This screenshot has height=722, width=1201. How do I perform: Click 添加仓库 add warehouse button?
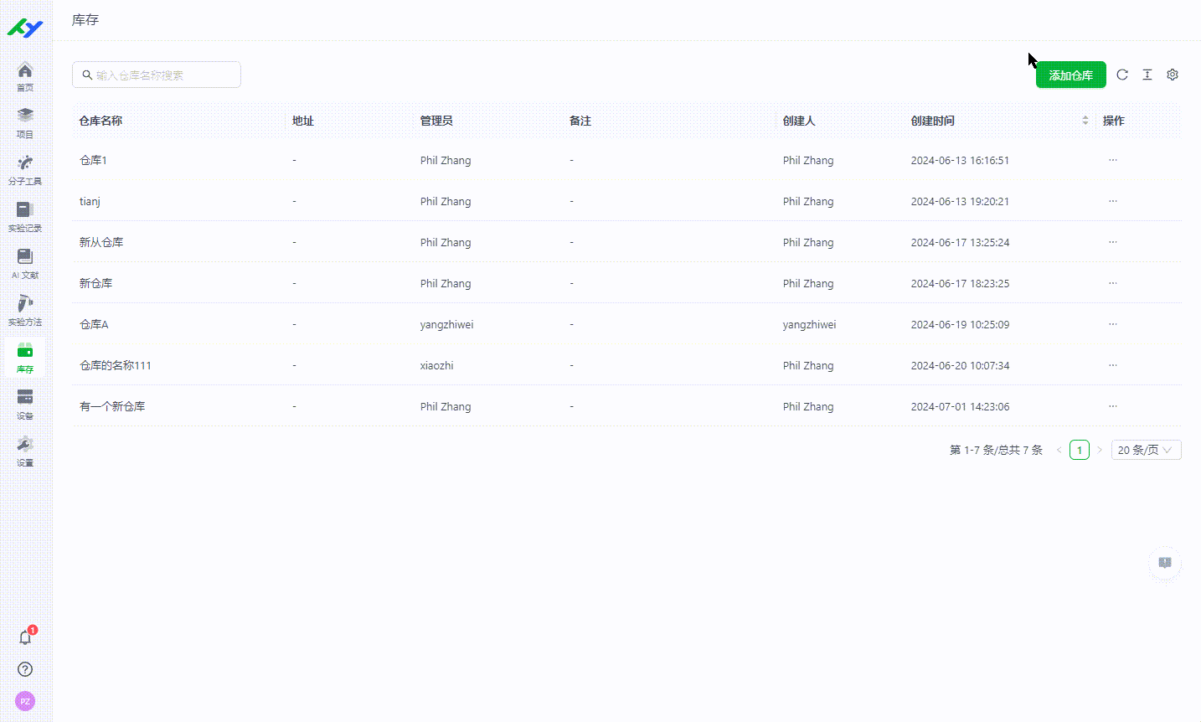coord(1070,75)
